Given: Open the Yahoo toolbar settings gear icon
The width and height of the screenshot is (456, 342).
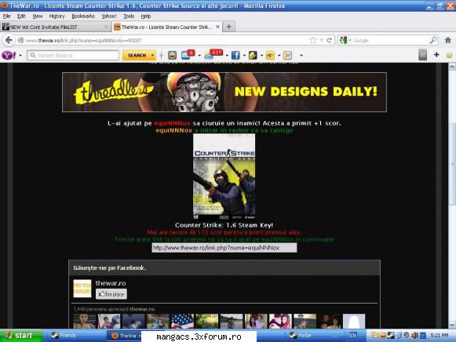Looking at the screenshot, I should point(449,55).
